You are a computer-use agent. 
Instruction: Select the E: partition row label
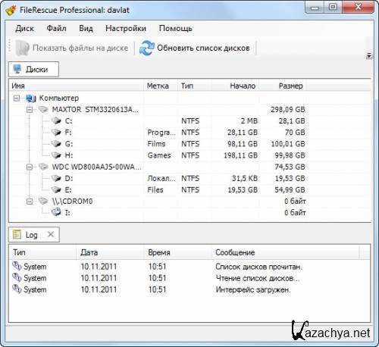pos(68,189)
